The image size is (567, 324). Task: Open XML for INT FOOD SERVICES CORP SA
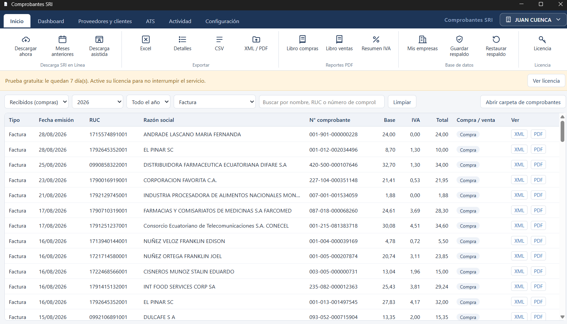pos(519,287)
